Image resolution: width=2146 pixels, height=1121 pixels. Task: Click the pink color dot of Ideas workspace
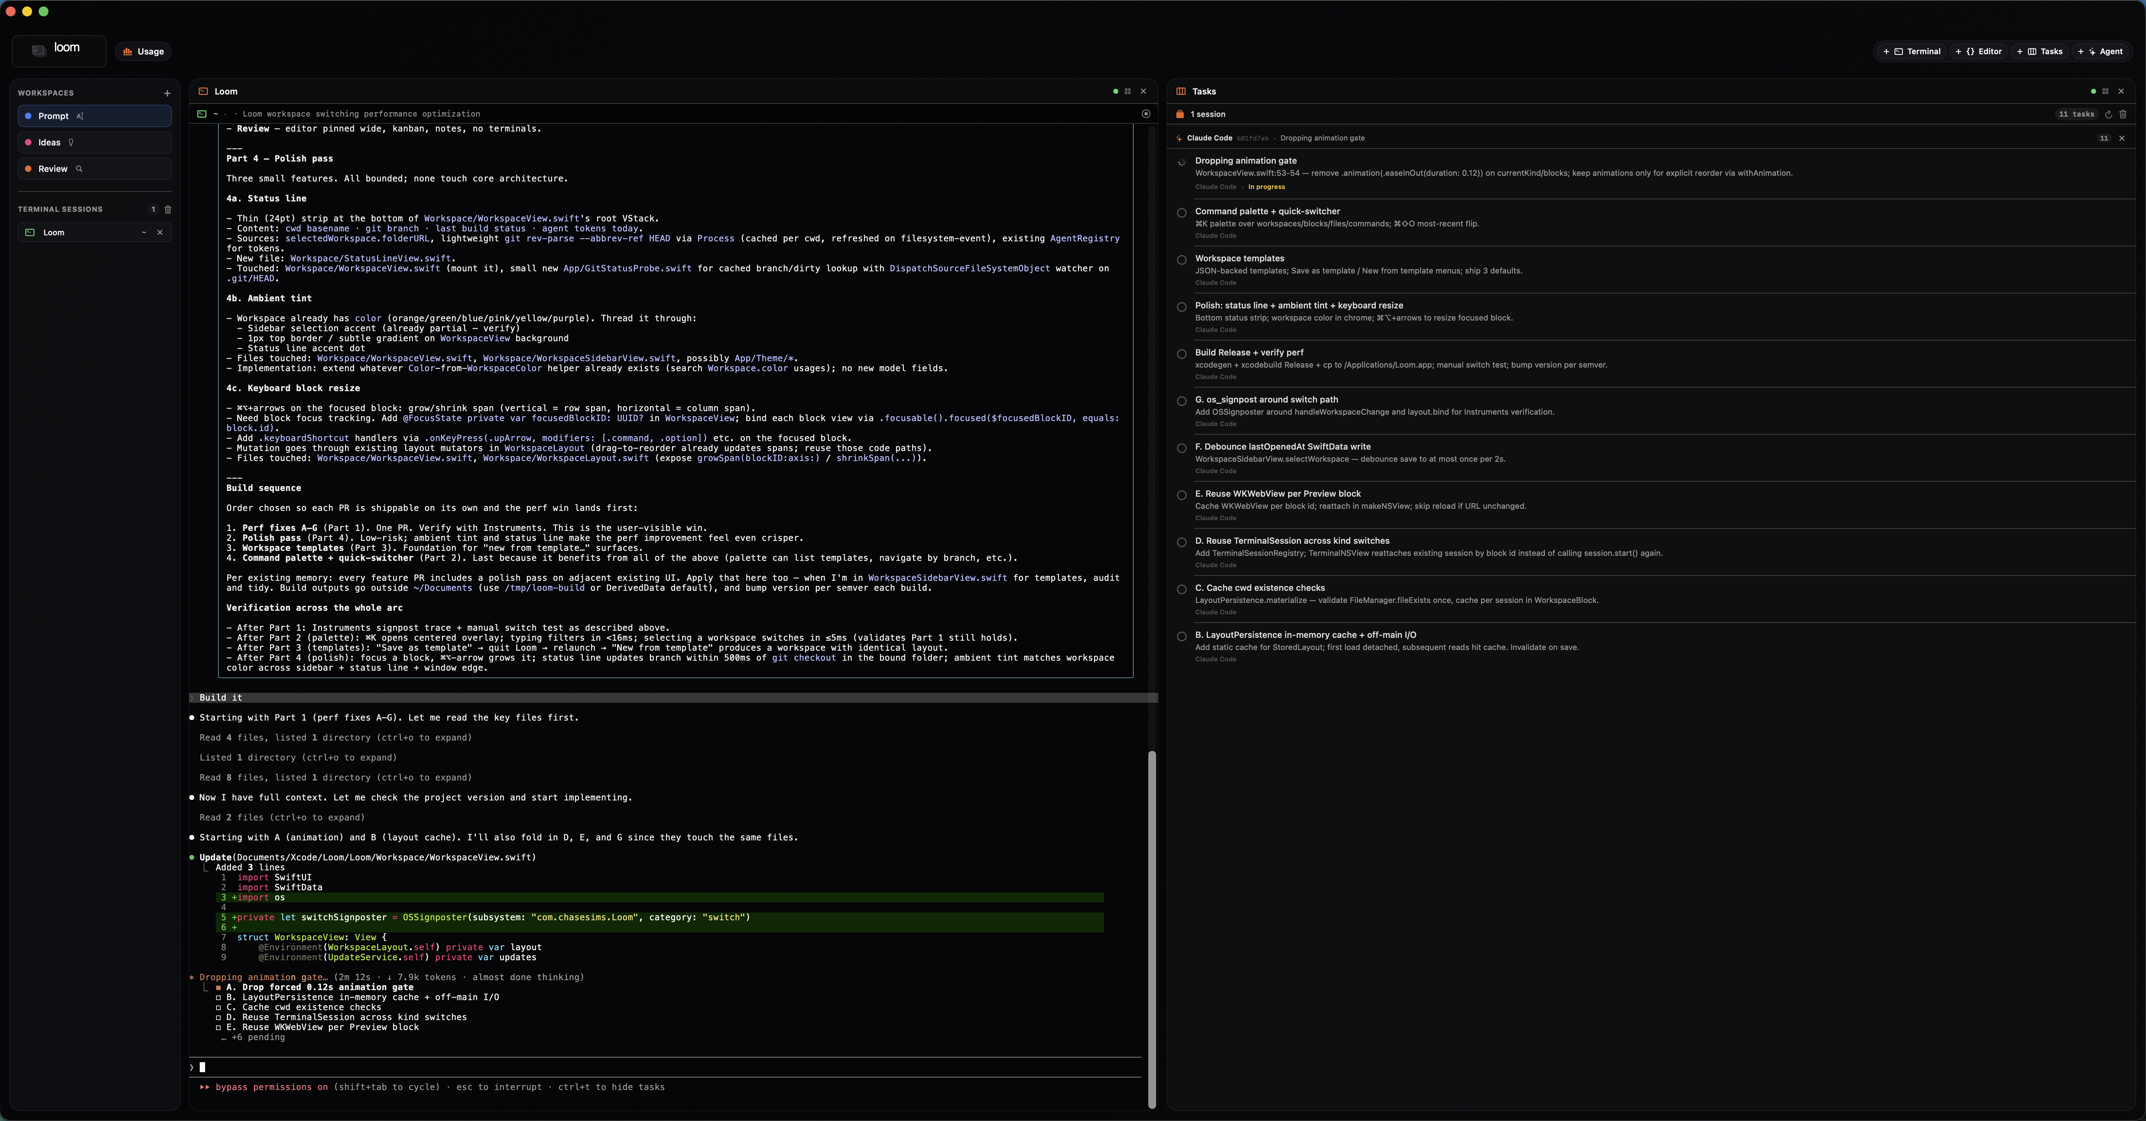[28, 142]
